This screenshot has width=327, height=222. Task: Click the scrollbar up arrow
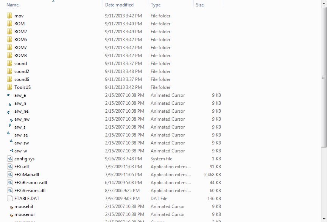click(324, 3)
